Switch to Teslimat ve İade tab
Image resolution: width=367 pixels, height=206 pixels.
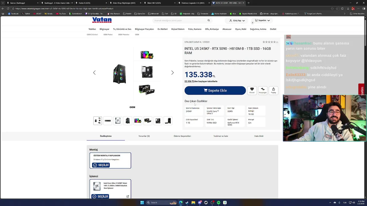(220, 136)
